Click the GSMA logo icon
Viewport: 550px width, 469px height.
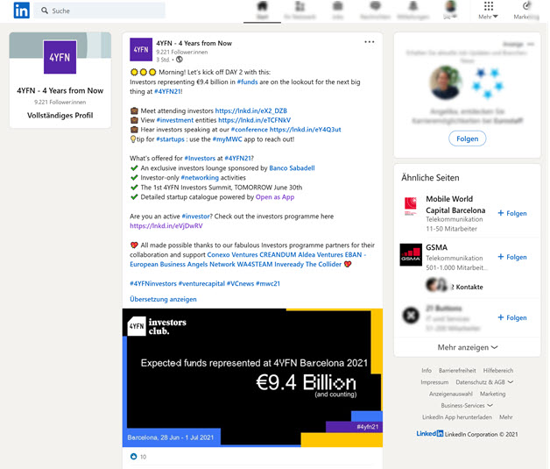[x=411, y=255]
